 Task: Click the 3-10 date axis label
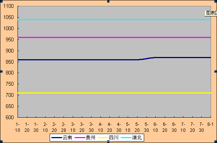click(x=73, y=127)
